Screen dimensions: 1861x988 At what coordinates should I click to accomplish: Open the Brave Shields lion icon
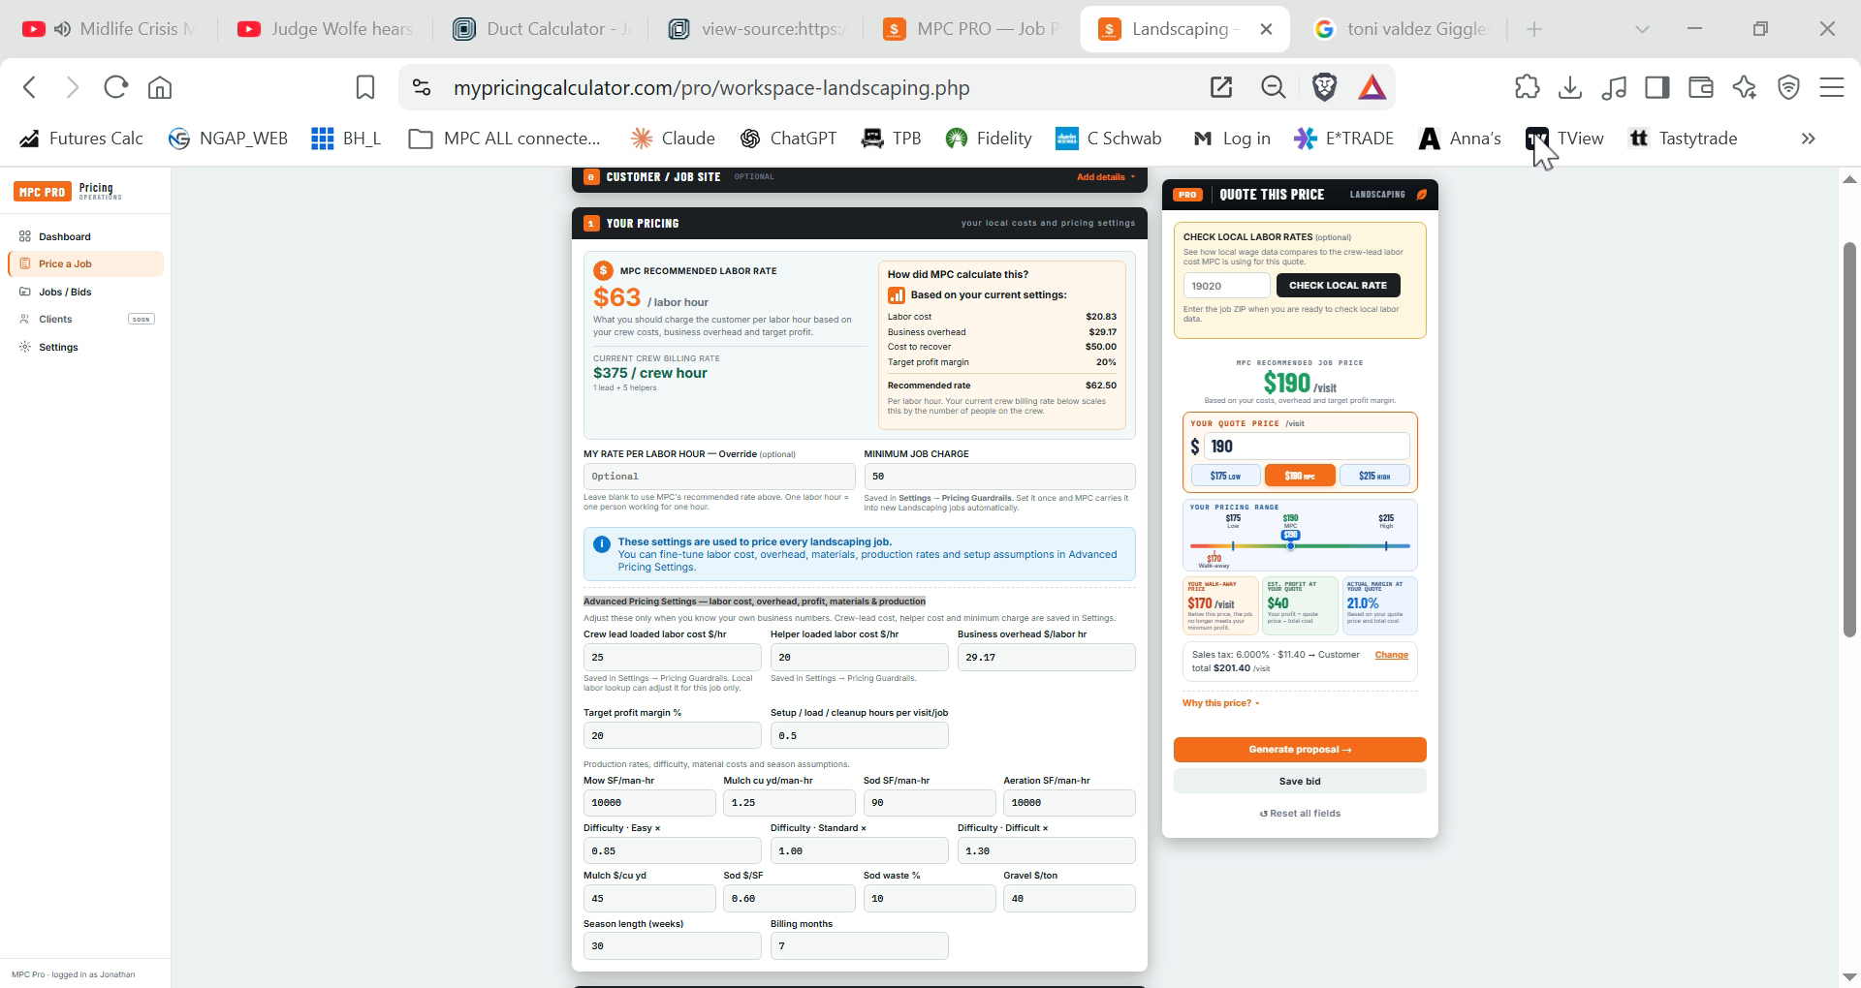tap(1324, 87)
